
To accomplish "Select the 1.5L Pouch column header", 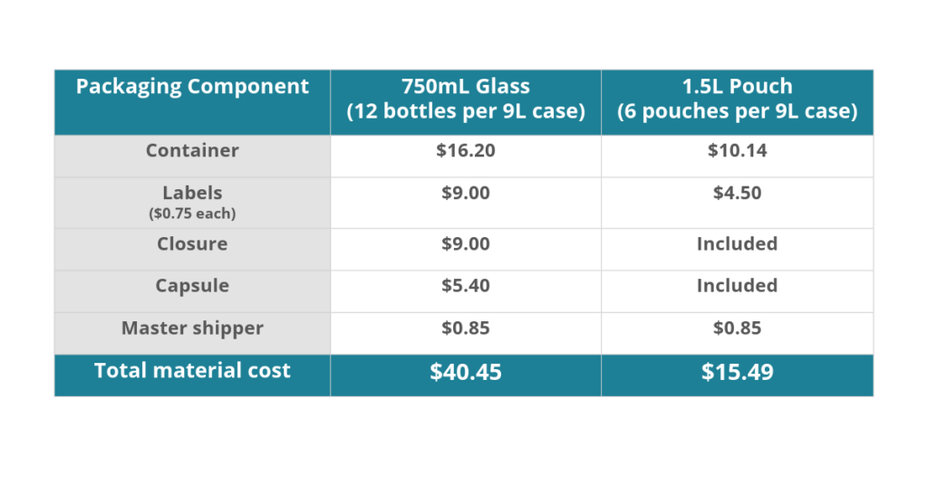I will tap(738, 102).
